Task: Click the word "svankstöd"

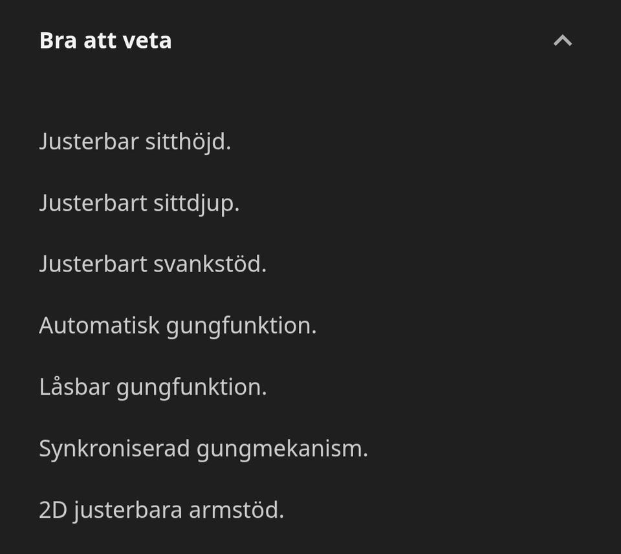Action: tap(210, 264)
